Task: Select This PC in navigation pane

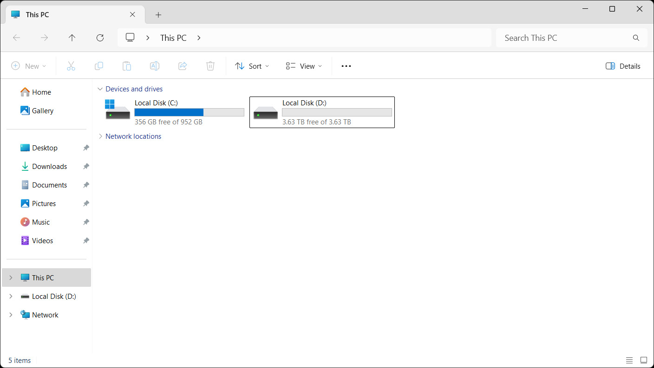Action: [46, 278]
